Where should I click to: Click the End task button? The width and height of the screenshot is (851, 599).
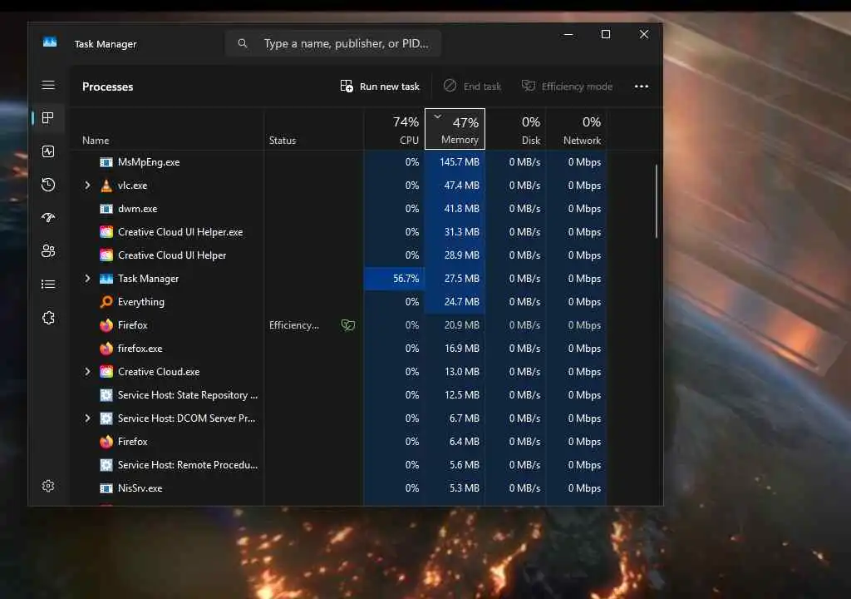pos(472,87)
